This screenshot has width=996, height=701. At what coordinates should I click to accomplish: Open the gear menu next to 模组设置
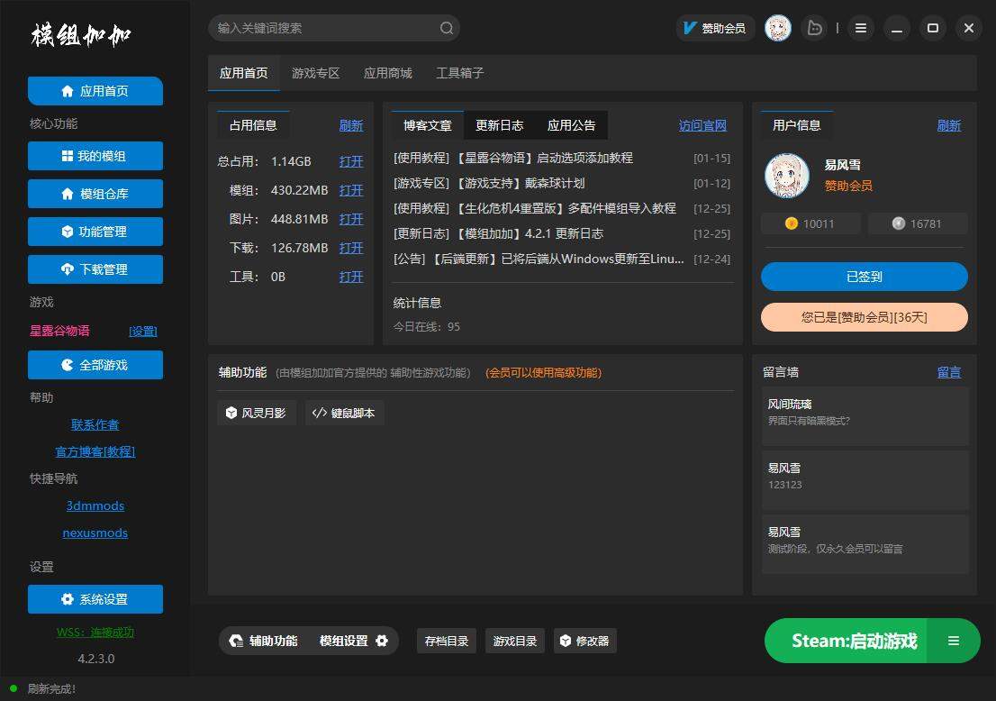pos(382,641)
